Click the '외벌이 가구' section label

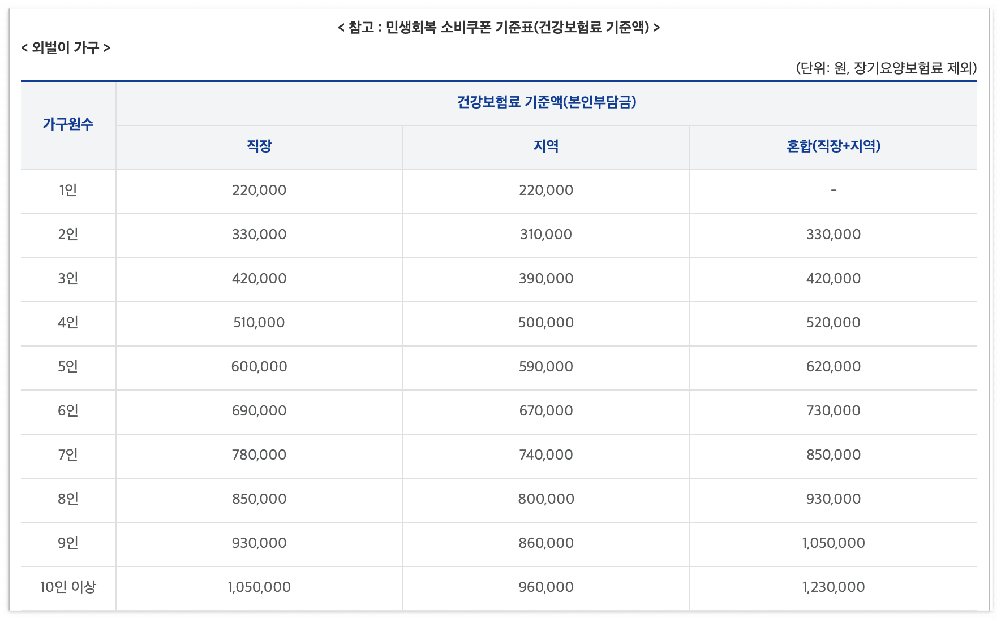[x=65, y=48]
